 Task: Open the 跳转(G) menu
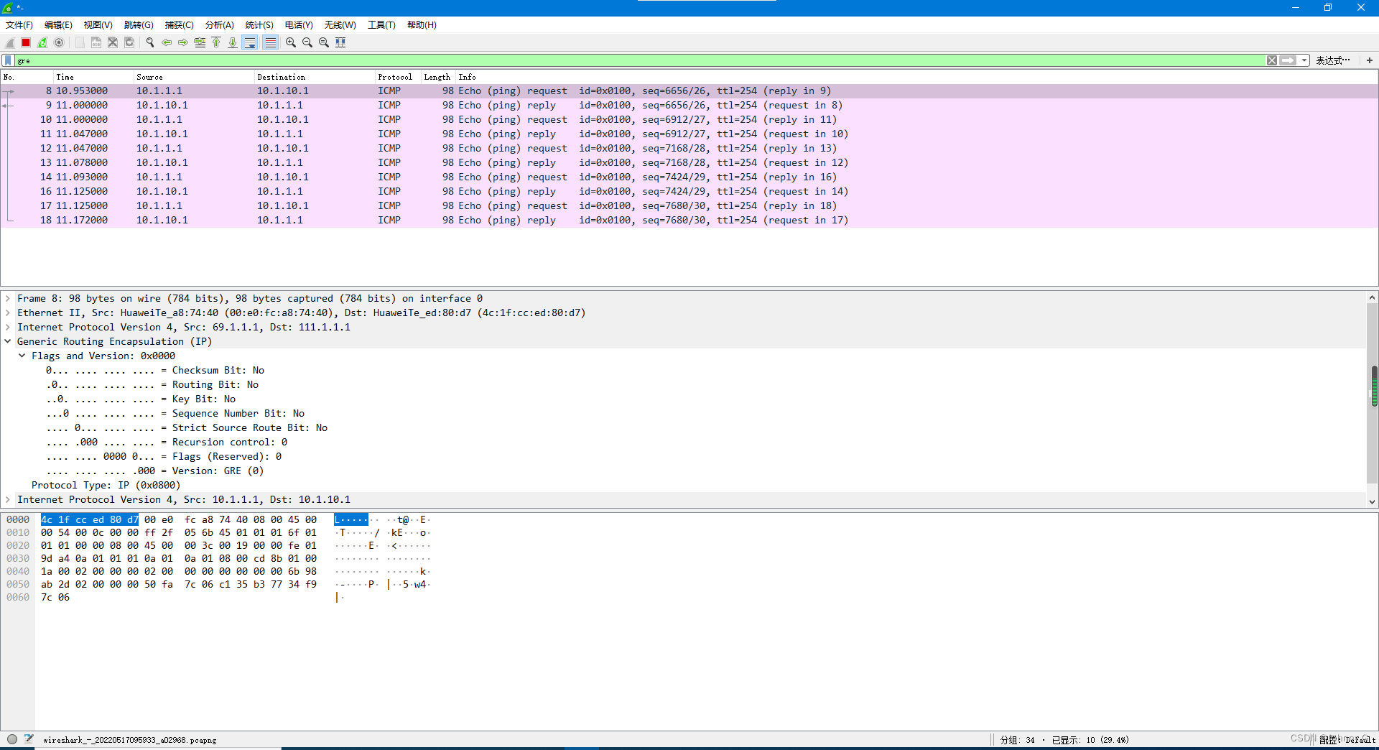139,24
